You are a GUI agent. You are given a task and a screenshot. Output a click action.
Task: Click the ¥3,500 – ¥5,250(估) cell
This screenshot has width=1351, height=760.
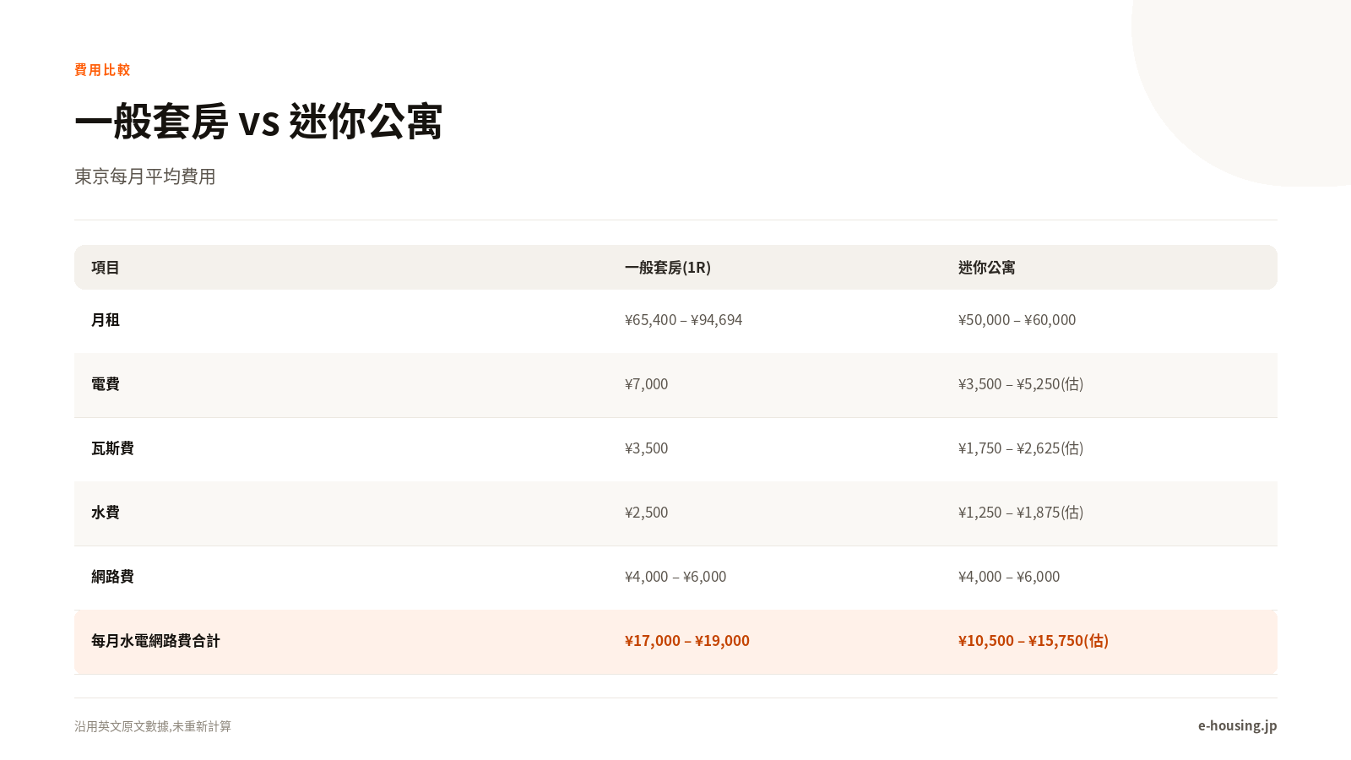pyautogui.click(x=1021, y=384)
